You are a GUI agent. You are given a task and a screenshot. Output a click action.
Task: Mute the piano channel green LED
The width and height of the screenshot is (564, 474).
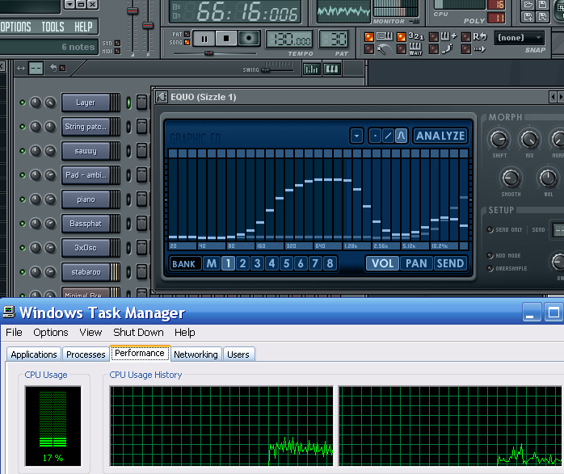tap(23, 199)
